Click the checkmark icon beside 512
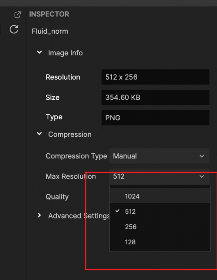Screen dimensions: 217x280 pyautogui.click(x=117, y=211)
